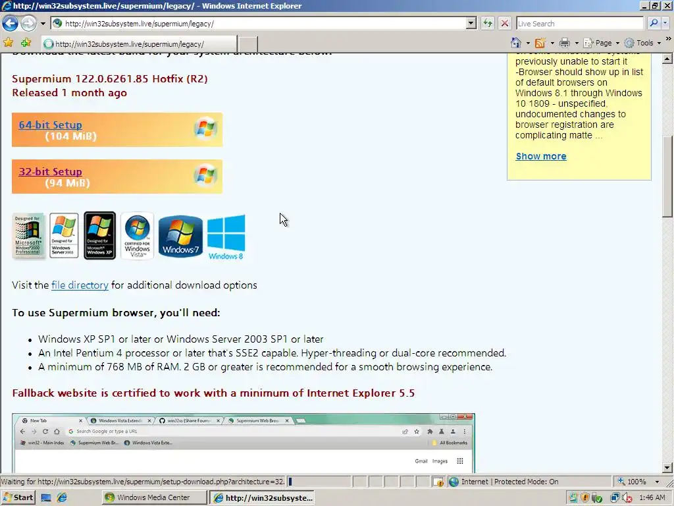Launch Internet Explorer from quick launch

[63, 498]
